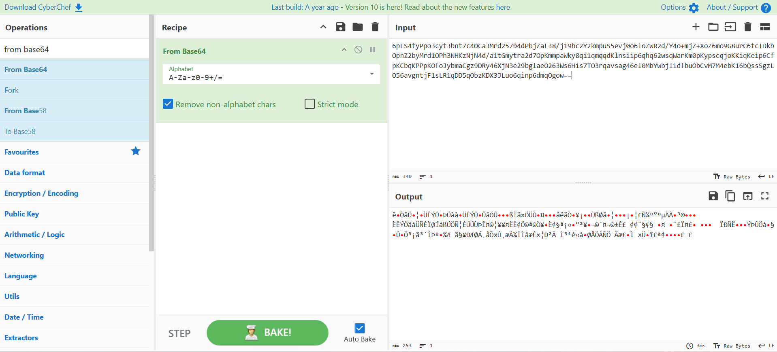The width and height of the screenshot is (777, 352).
Task: Enable Strict mode checkbox
Action: pos(310,104)
